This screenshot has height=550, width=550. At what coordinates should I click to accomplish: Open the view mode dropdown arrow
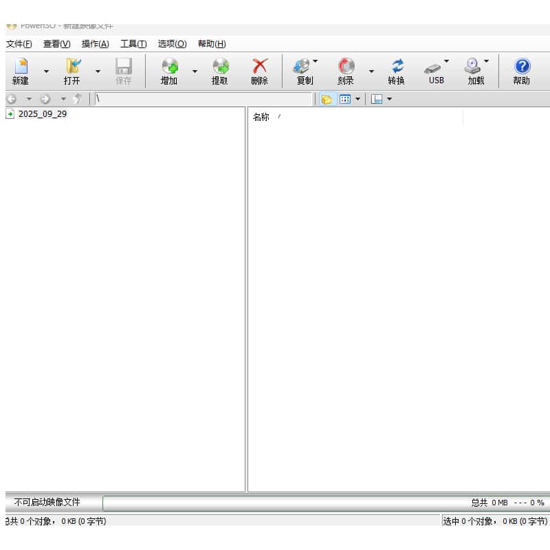(357, 99)
